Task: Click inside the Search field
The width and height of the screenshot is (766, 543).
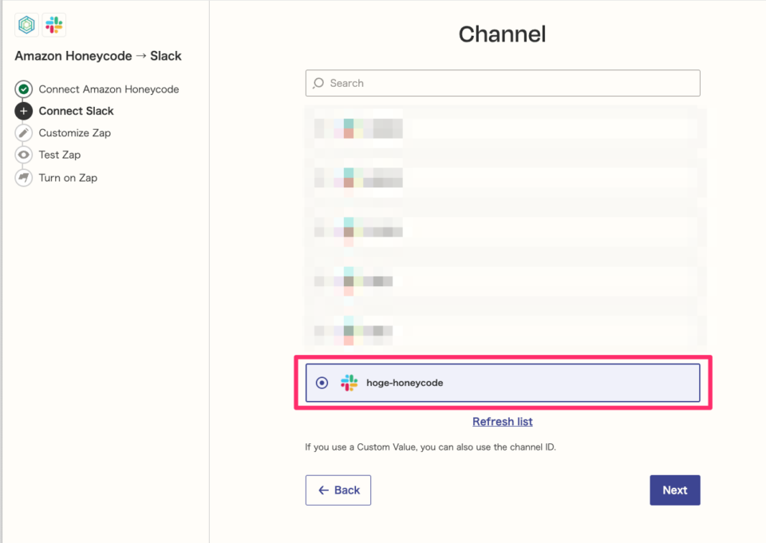Action: point(503,83)
